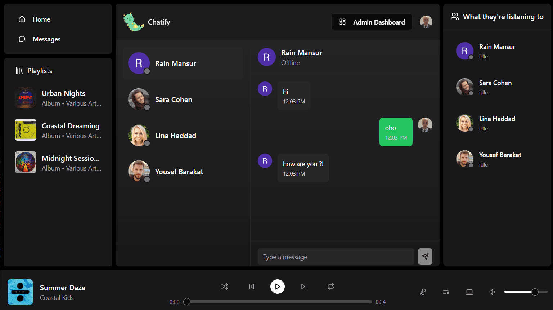Click the microphone lyrics icon
The width and height of the screenshot is (553, 310).
coord(423,292)
